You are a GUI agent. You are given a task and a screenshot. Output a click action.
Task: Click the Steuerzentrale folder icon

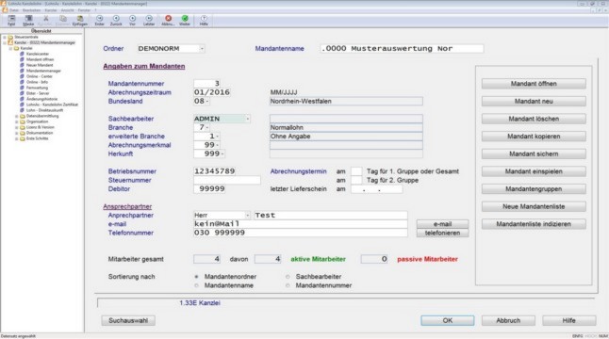(10, 38)
